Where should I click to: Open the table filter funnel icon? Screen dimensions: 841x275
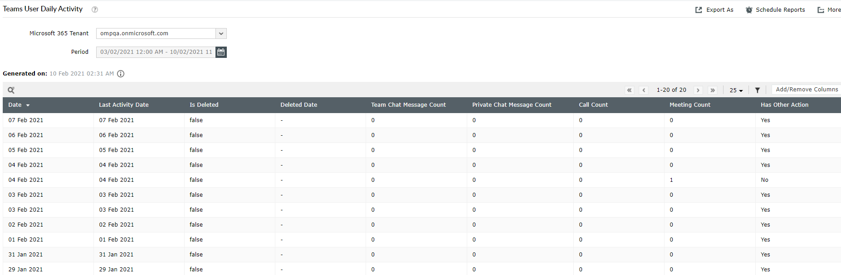coord(757,90)
